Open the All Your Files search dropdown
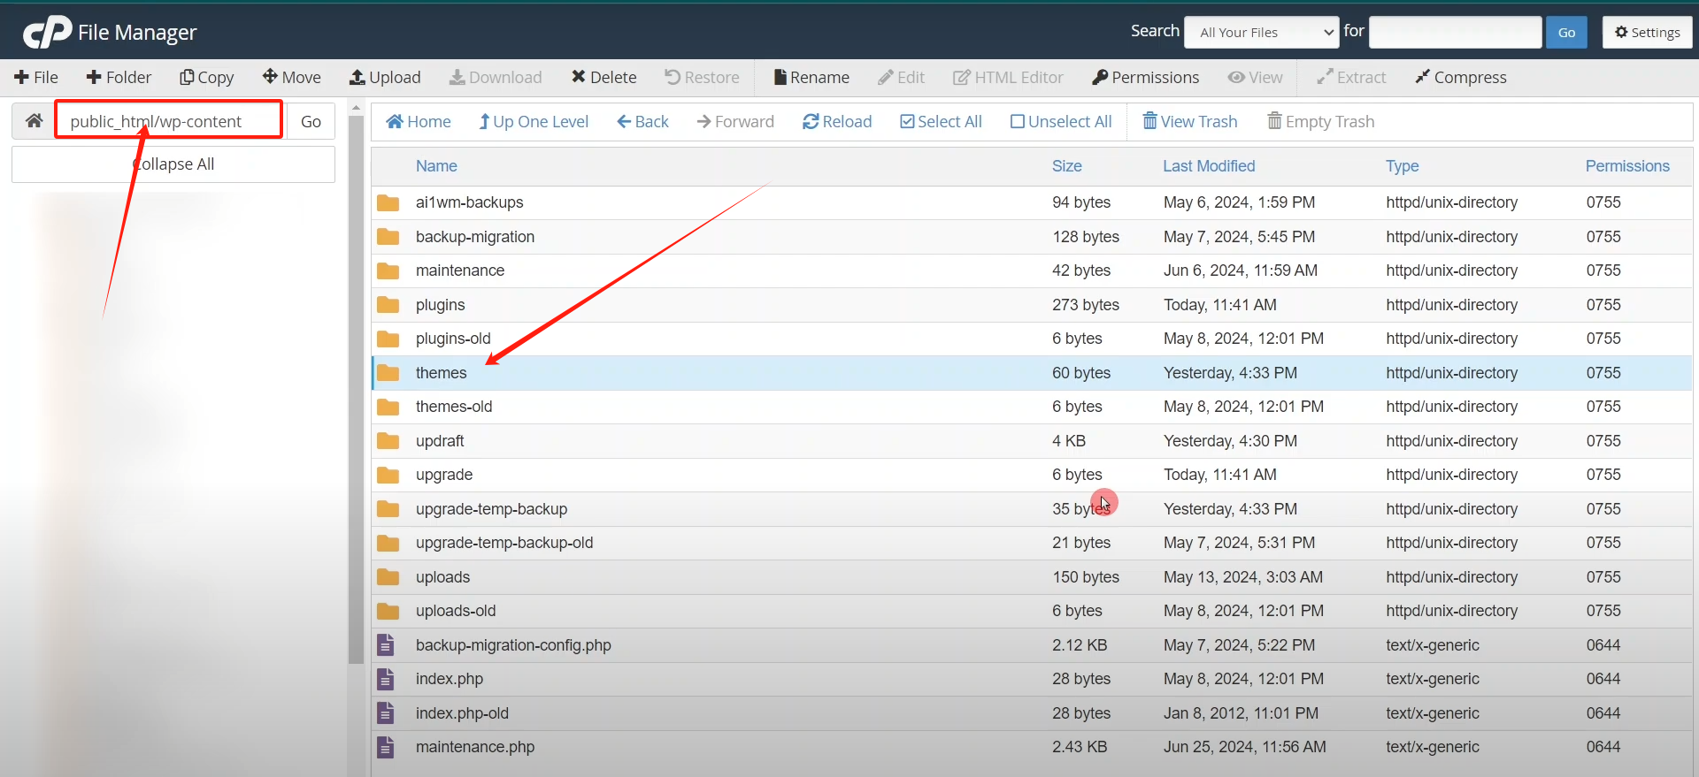The image size is (1699, 777). coord(1261,33)
